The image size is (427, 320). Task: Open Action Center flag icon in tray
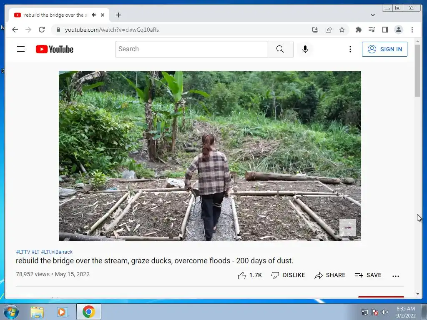point(375,312)
